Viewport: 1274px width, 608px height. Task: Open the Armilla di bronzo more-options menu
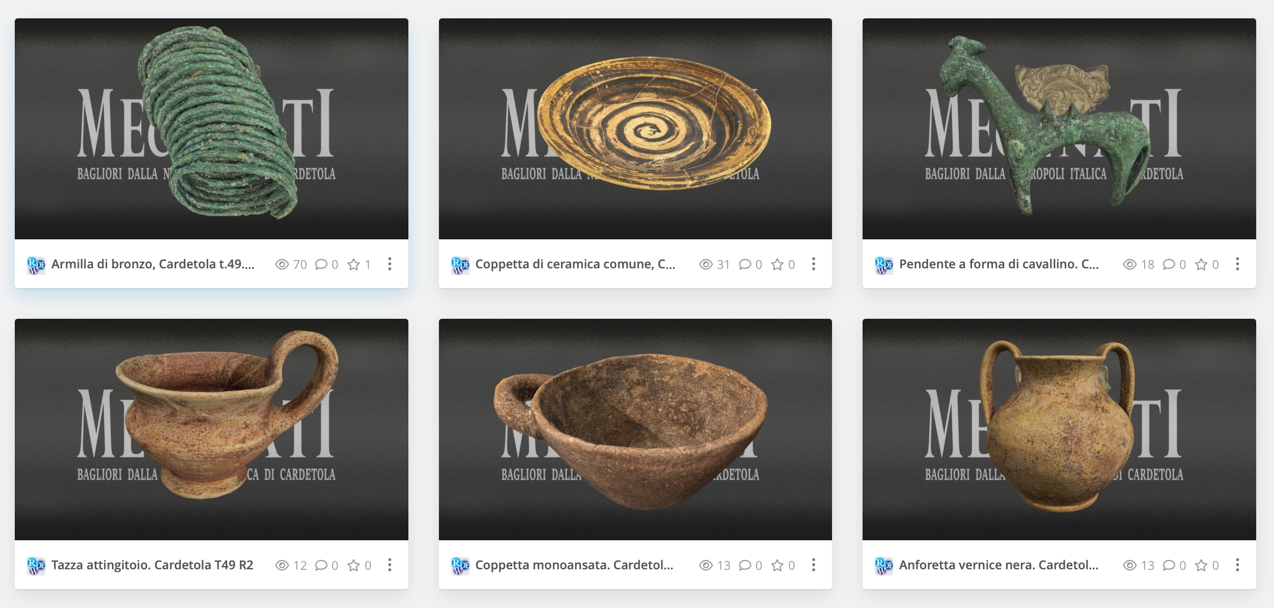click(x=390, y=264)
